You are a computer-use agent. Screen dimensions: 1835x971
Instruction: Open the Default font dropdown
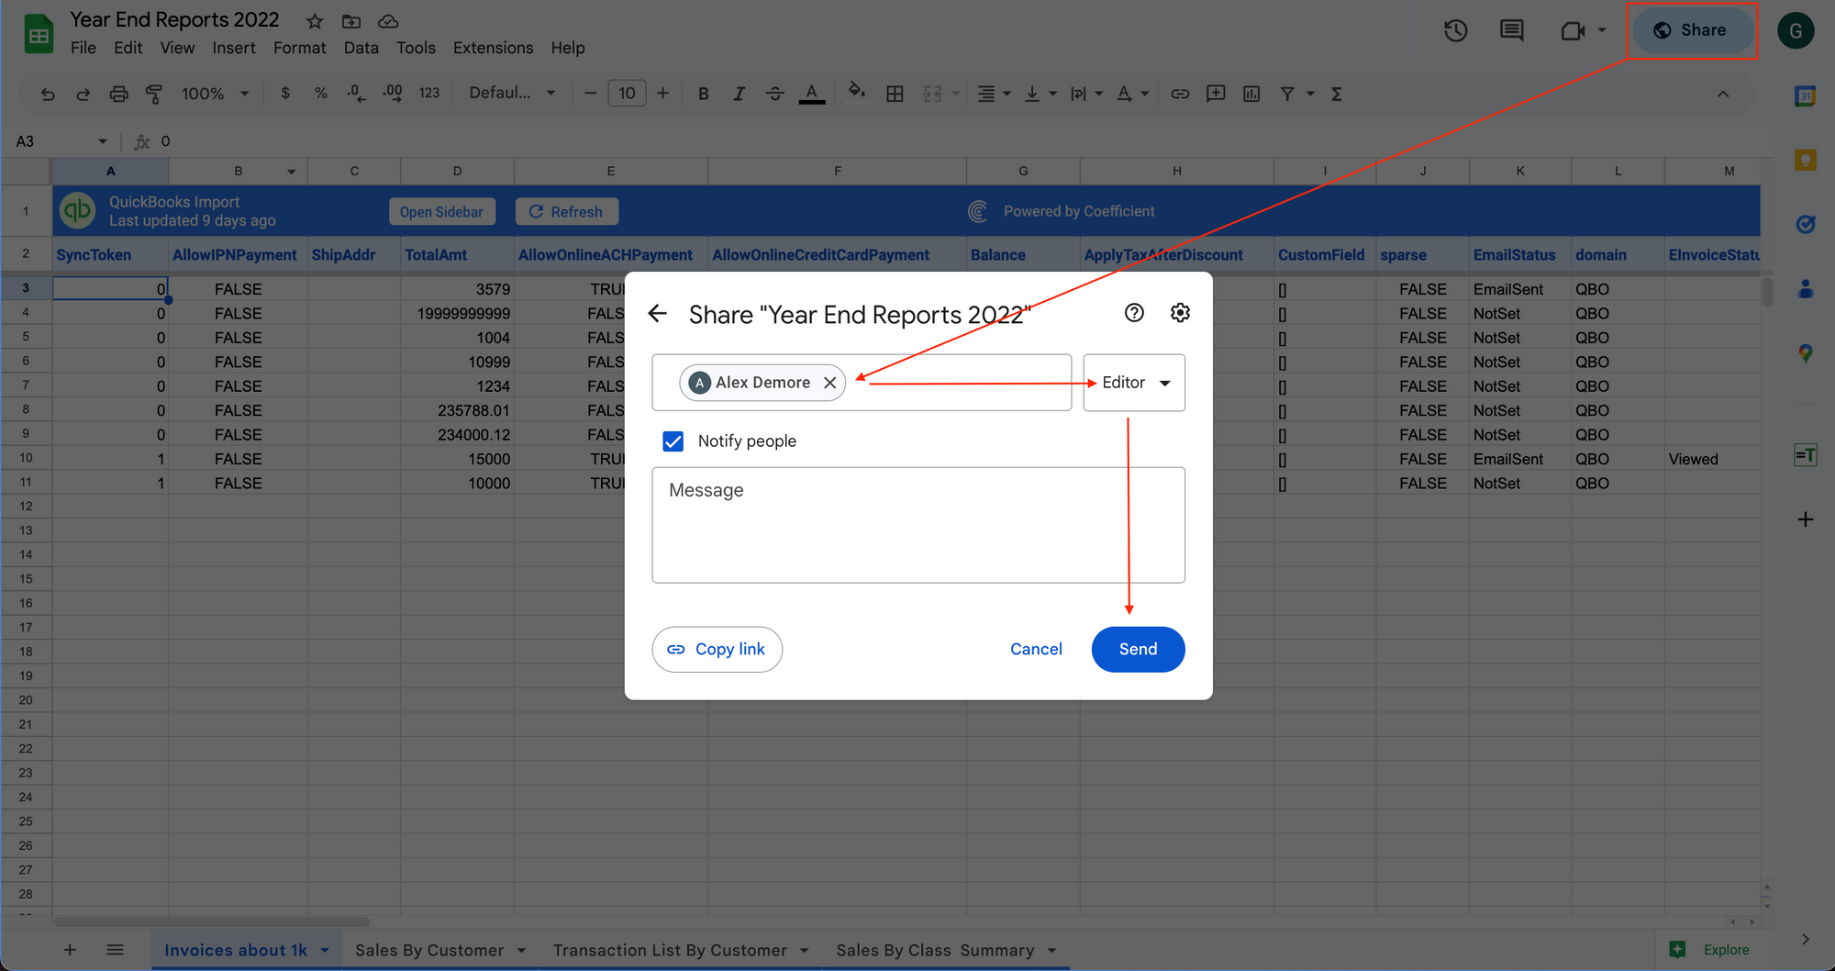(x=512, y=94)
